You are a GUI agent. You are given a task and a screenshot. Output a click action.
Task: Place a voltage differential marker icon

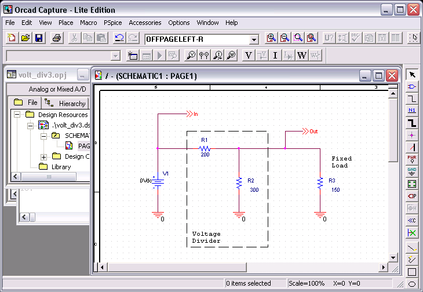(x=204, y=56)
